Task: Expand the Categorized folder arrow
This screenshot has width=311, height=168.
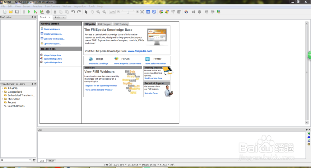Action: pos(2,92)
